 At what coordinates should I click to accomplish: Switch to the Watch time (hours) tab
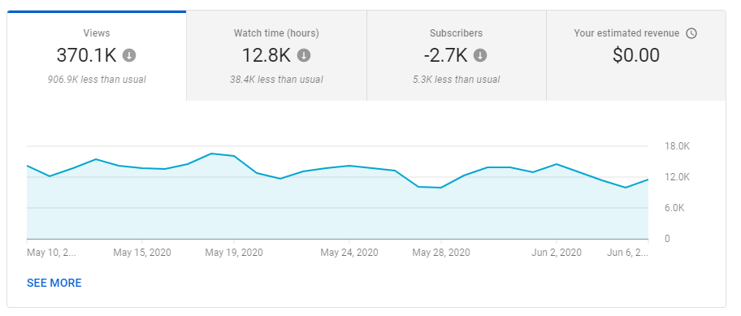(276, 56)
